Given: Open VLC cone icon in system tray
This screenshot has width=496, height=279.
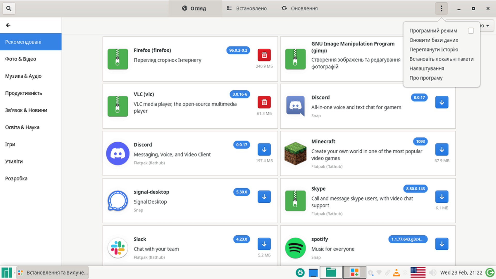Looking at the screenshot, I should click(x=396, y=273).
